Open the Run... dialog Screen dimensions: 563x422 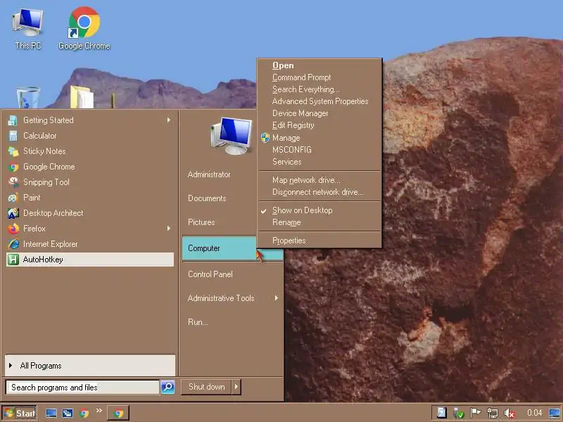[x=198, y=322]
